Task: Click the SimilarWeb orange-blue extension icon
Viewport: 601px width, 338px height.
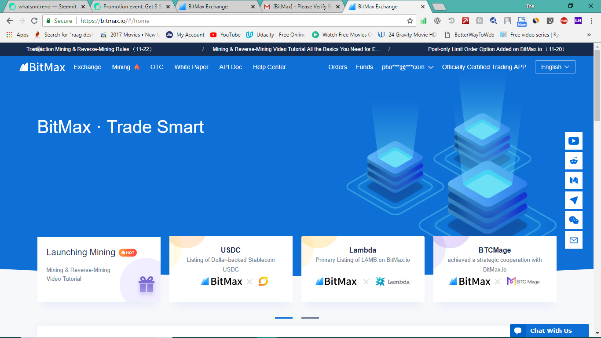Action: coord(536,21)
